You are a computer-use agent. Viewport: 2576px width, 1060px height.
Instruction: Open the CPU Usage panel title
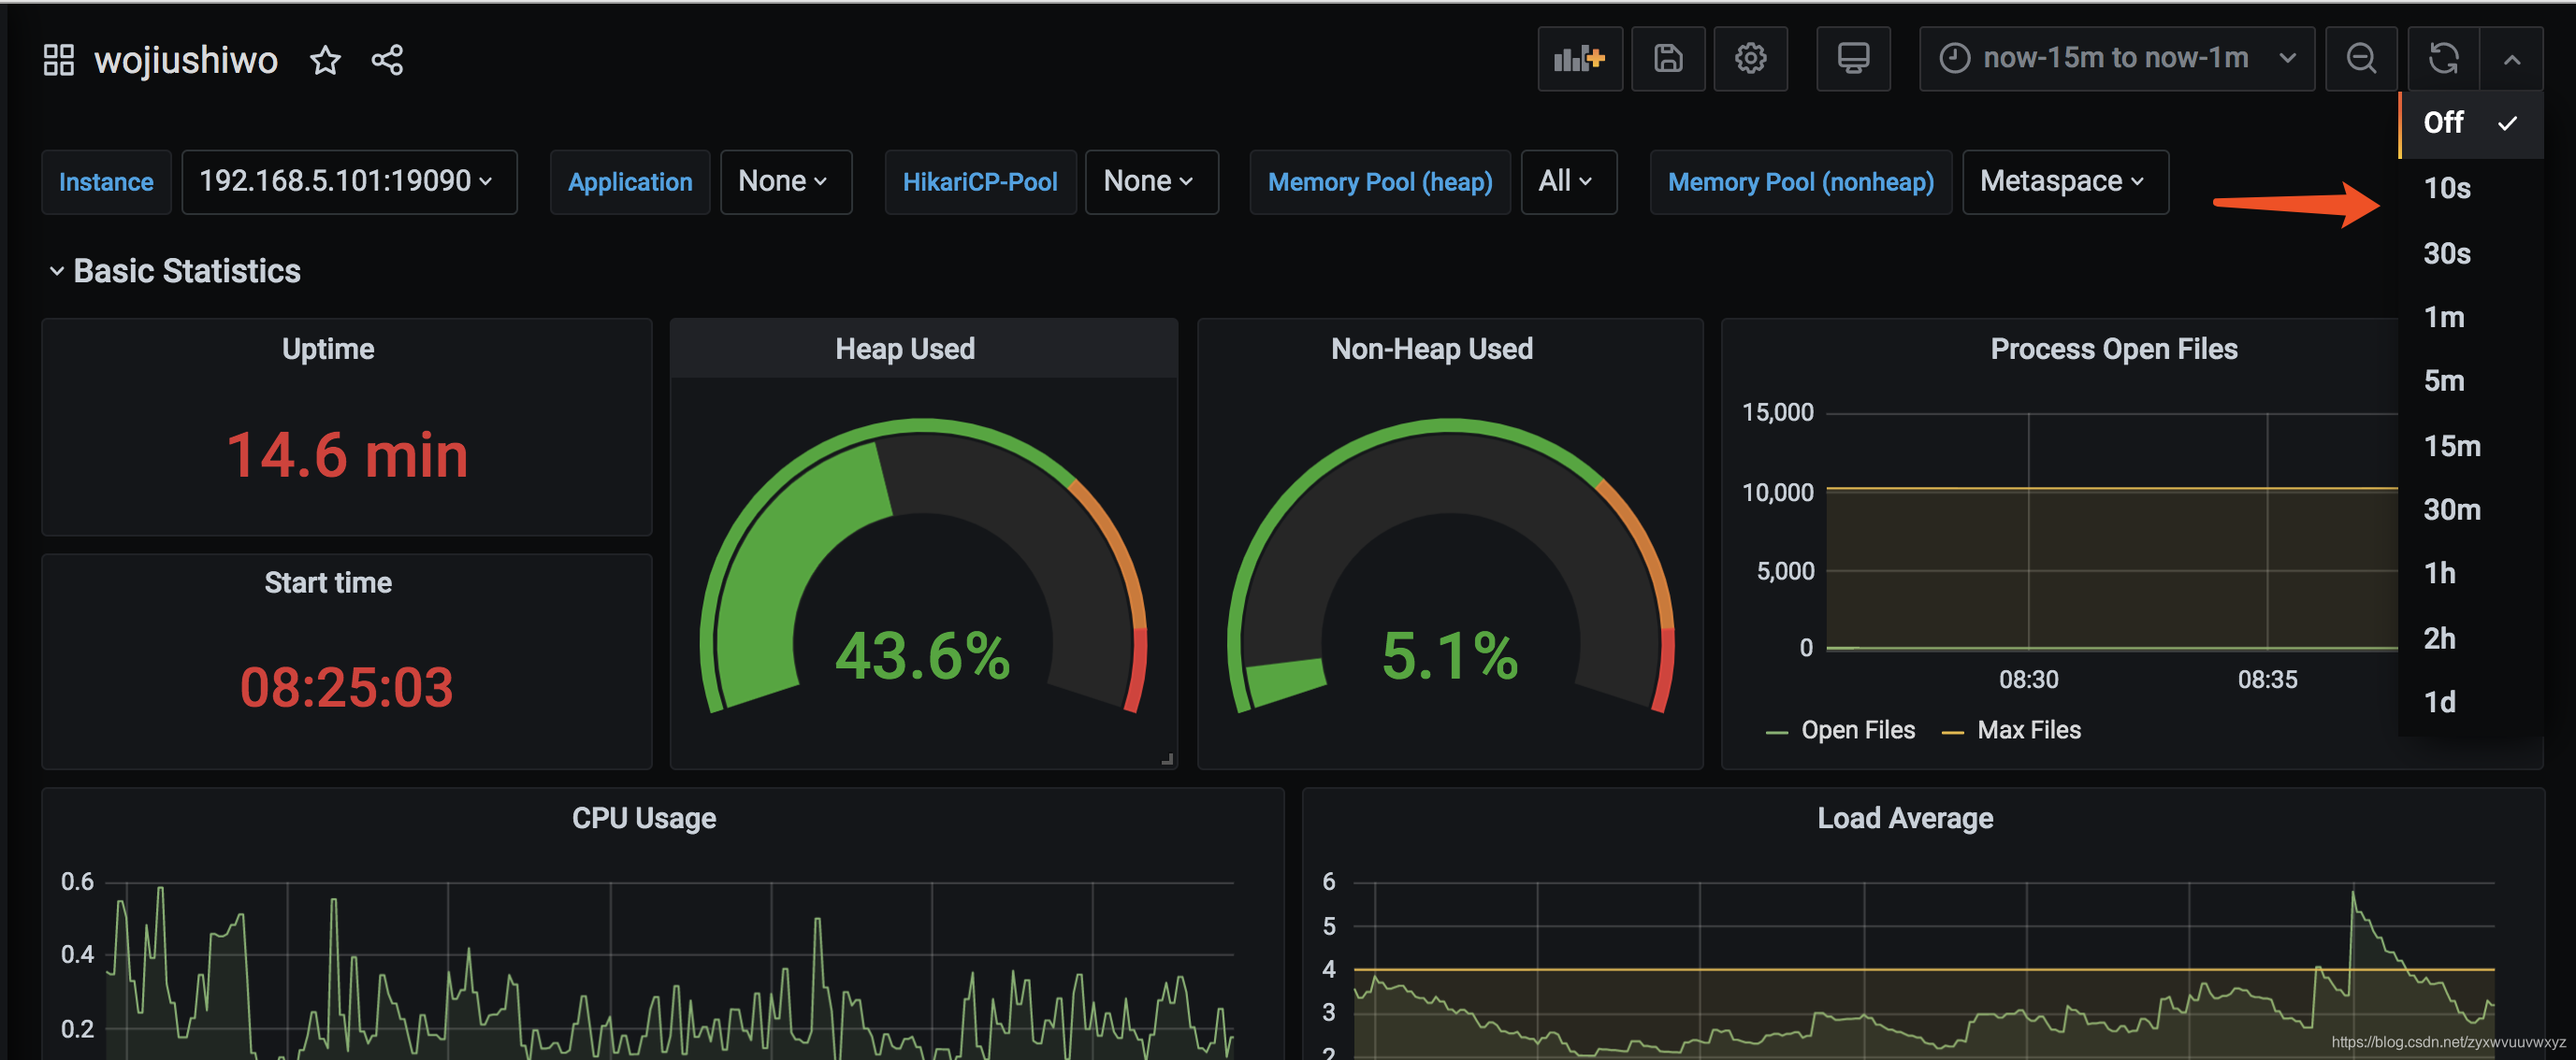(644, 818)
